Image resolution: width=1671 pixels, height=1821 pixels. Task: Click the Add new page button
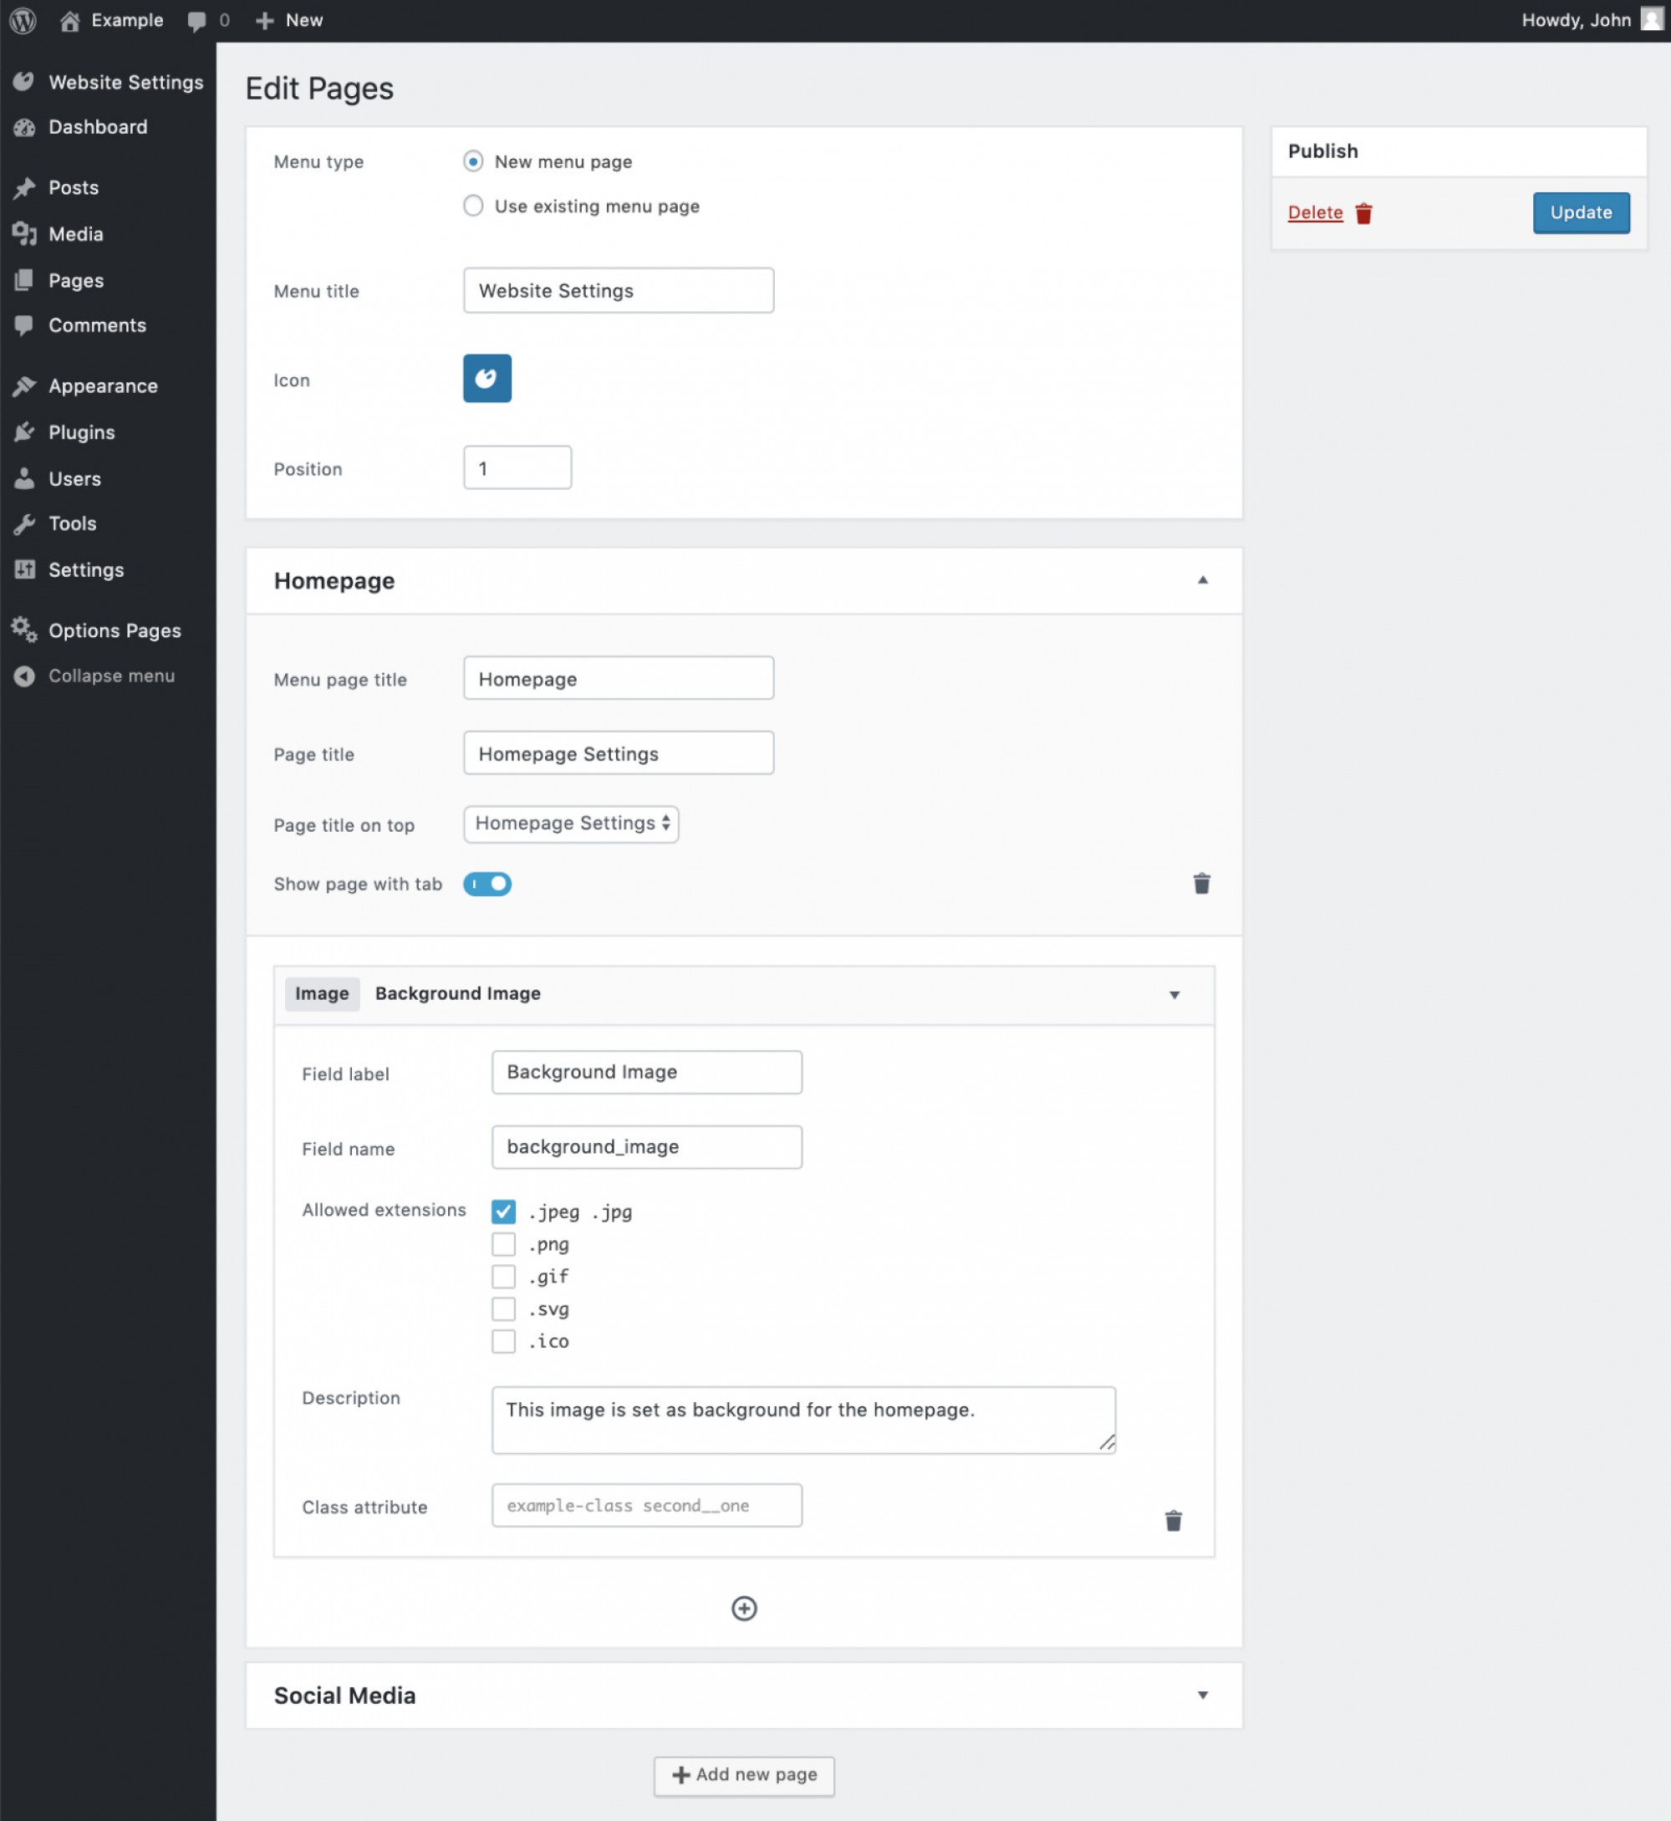pyautogui.click(x=743, y=1775)
